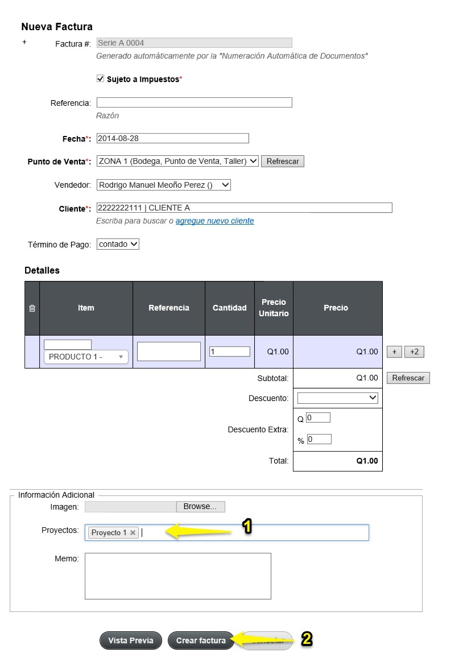The height and width of the screenshot is (670, 455).
Task: Click the Cantidad input field
Action: [229, 351]
